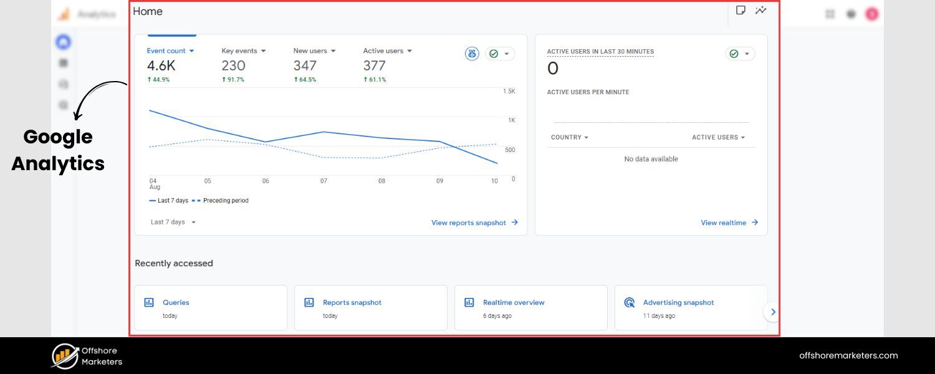
Task: Click the benchmarking medal icon on the metrics card
Action: point(472,53)
